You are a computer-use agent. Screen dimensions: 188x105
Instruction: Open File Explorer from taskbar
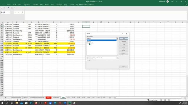17,103
